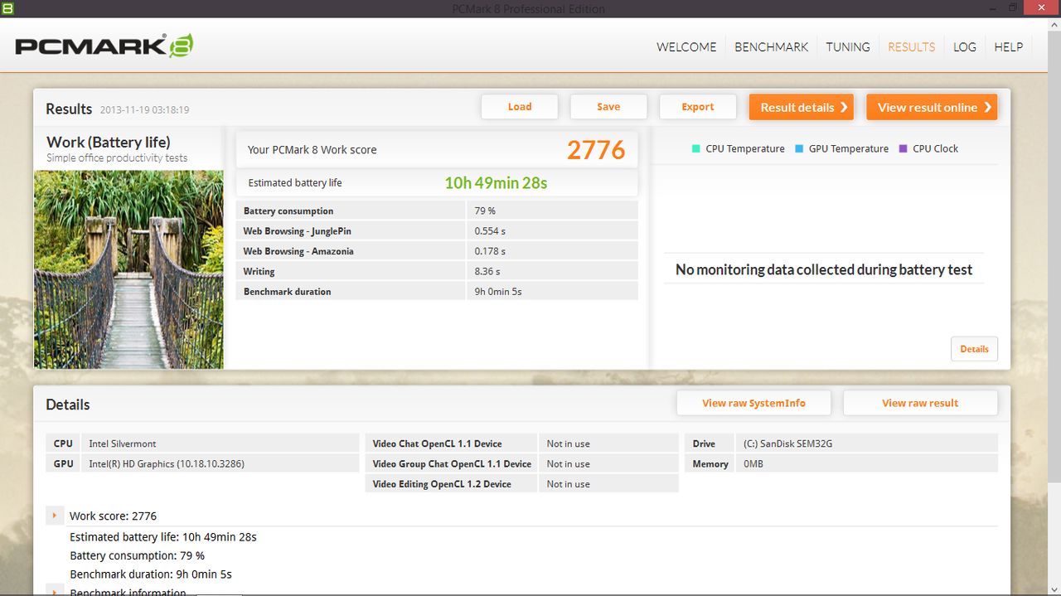Click Web Browsing - Amazonia row
The width and height of the screenshot is (1061, 596).
(x=437, y=251)
